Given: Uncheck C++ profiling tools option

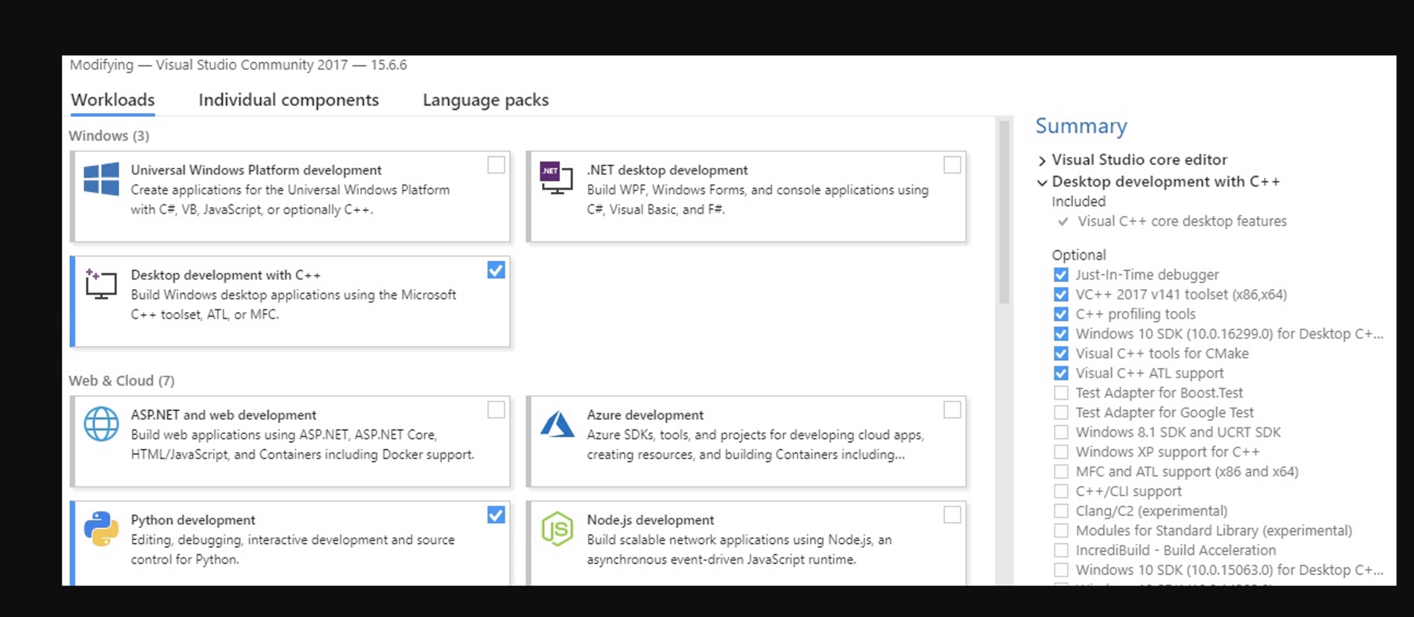Looking at the screenshot, I should tap(1061, 314).
